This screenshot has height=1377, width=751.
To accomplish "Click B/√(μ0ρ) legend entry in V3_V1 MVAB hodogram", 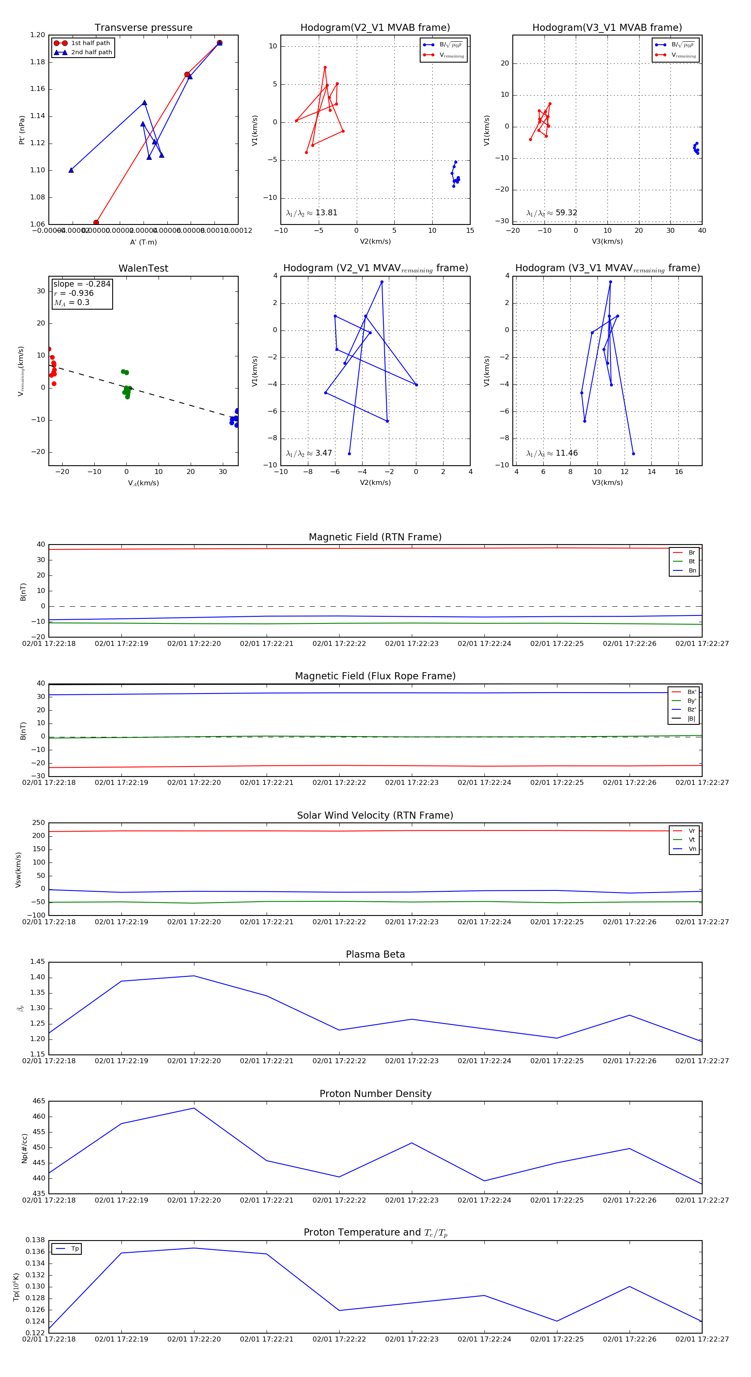I will [x=675, y=45].
